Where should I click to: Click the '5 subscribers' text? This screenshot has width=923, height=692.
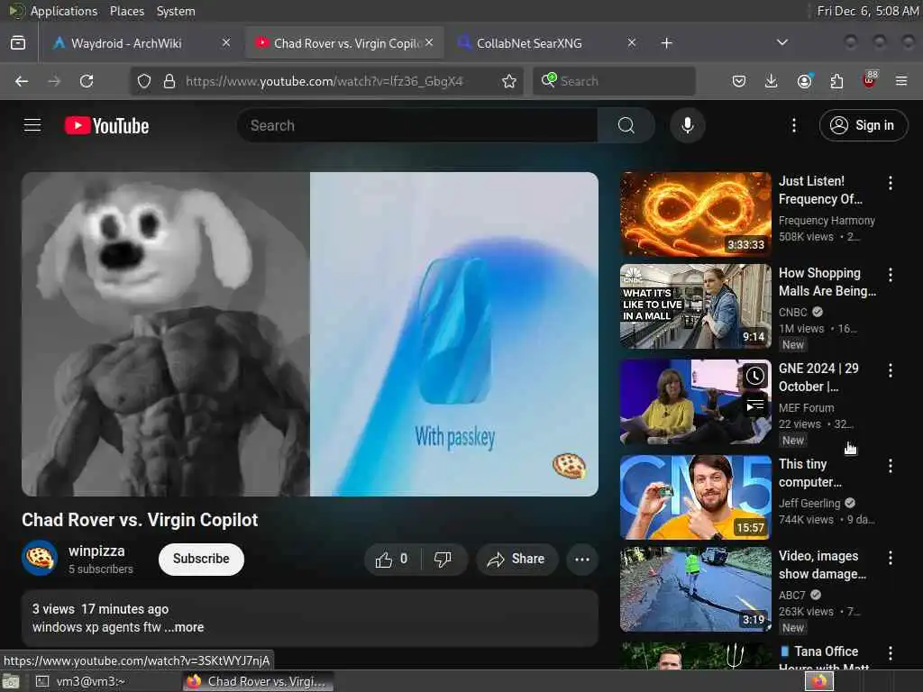pos(101,569)
